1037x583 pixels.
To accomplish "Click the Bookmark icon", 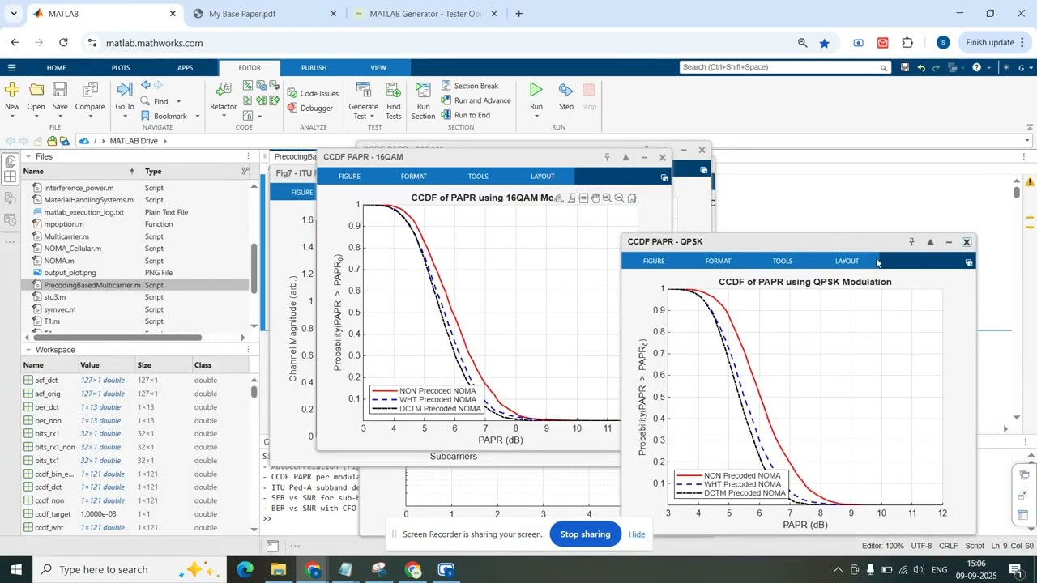I will 145,116.
